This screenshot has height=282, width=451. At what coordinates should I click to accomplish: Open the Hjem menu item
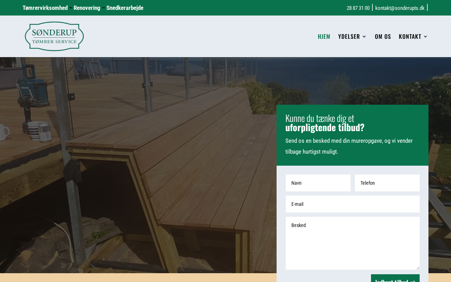pyautogui.click(x=324, y=36)
